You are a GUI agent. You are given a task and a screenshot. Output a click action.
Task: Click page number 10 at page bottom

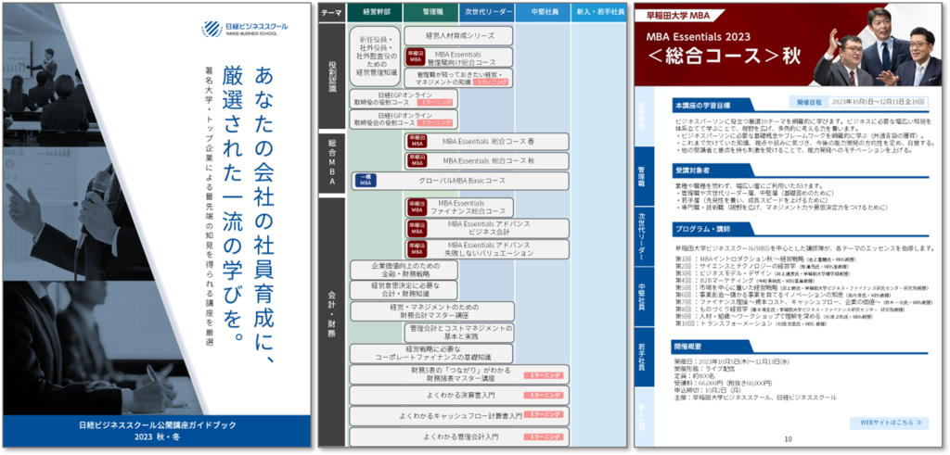788,439
